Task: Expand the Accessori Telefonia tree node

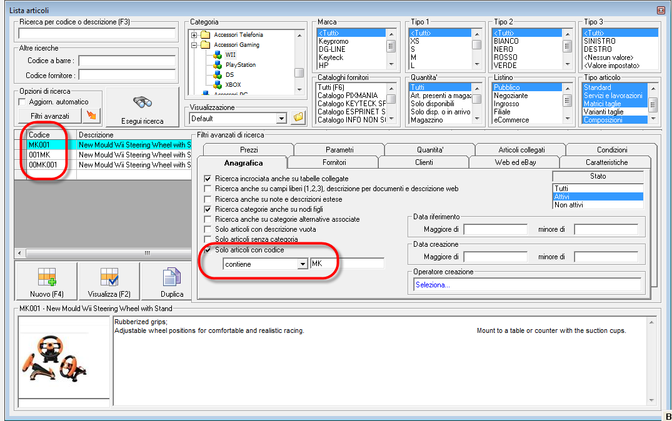Action: point(194,35)
